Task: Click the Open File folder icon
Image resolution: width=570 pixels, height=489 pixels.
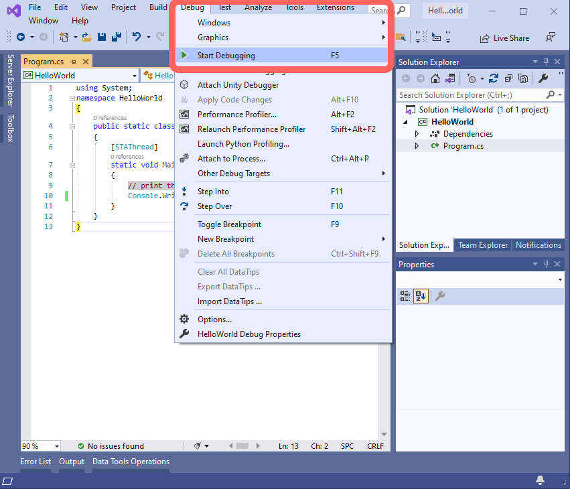Action: click(x=86, y=37)
